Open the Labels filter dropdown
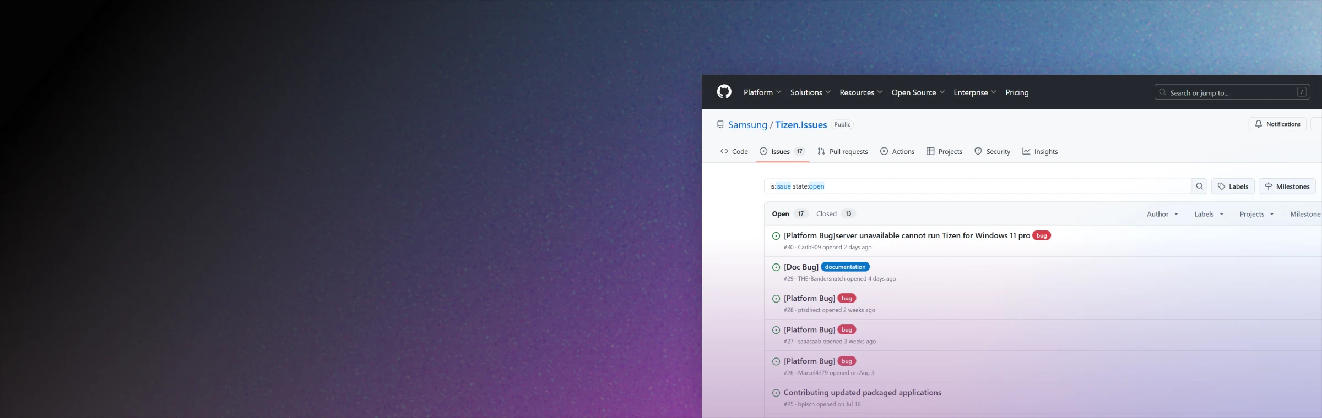 (1209, 214)
